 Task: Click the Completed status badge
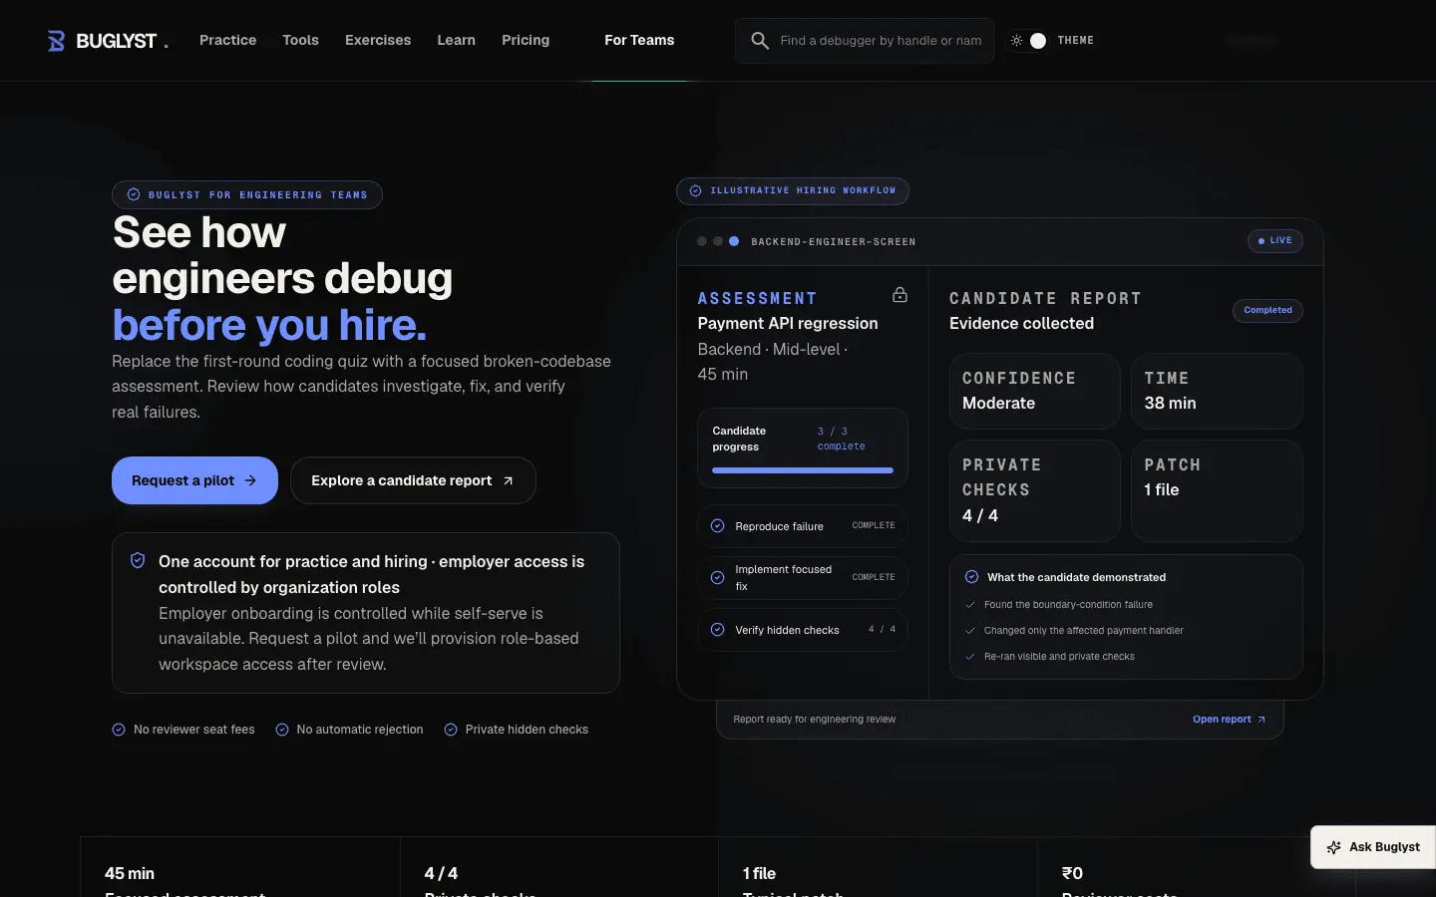click(1267, 310)
